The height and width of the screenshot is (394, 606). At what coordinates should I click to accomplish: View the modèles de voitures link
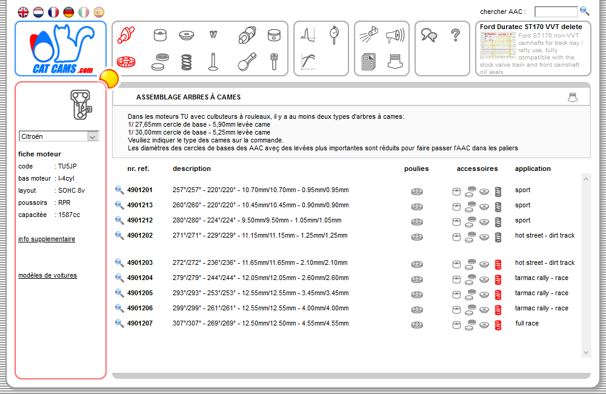(x=47, y=275)
